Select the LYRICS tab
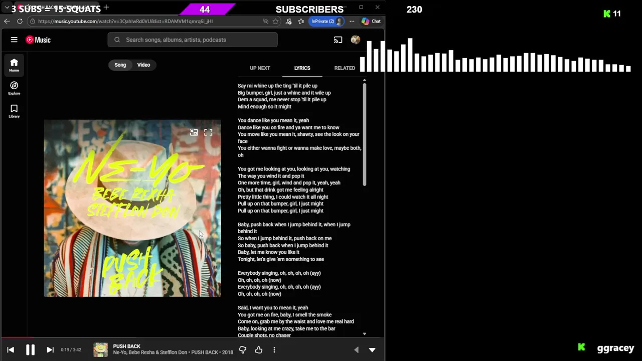 point(302,68)
